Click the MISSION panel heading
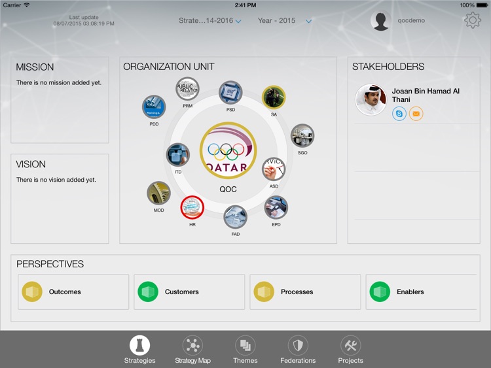The width and height of the screenshot is (491, 368). (35, 67)
